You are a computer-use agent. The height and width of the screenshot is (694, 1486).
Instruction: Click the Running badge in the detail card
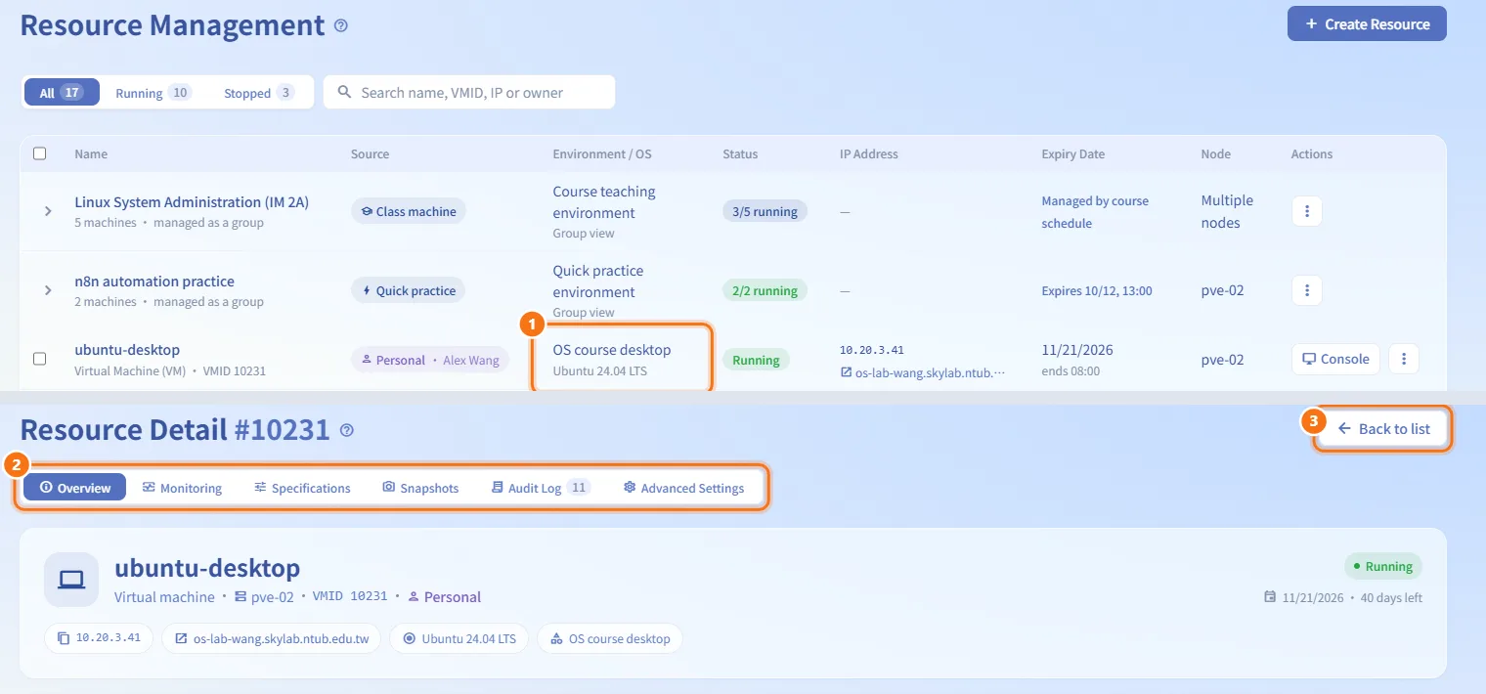tap(1382, 566)
